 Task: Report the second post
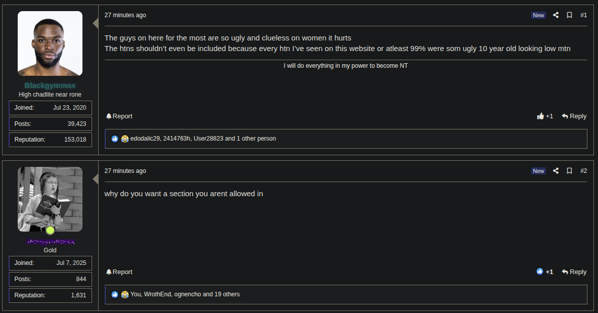click(x=119, y=272)
